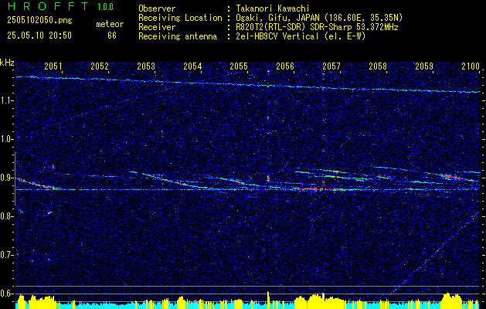
Task: Click the 2056 time marker
Action: (285, 66)
